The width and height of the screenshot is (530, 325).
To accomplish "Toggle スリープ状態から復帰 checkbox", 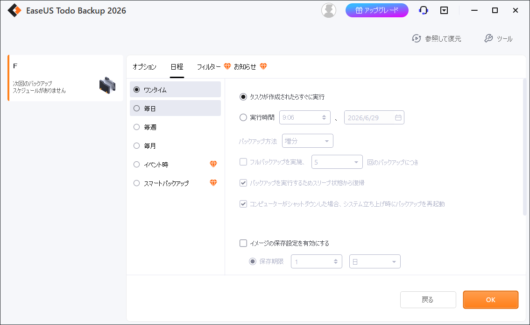I will click(243, 183).
